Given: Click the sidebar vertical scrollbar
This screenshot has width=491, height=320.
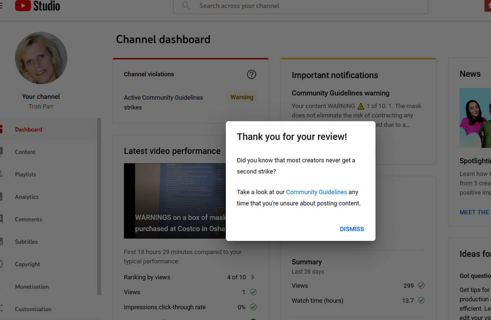Looking at the screenshot, I should [99, 206].
